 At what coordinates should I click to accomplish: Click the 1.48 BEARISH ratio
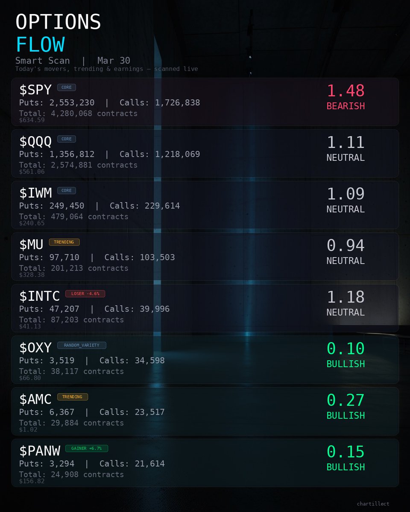(346, 97)
